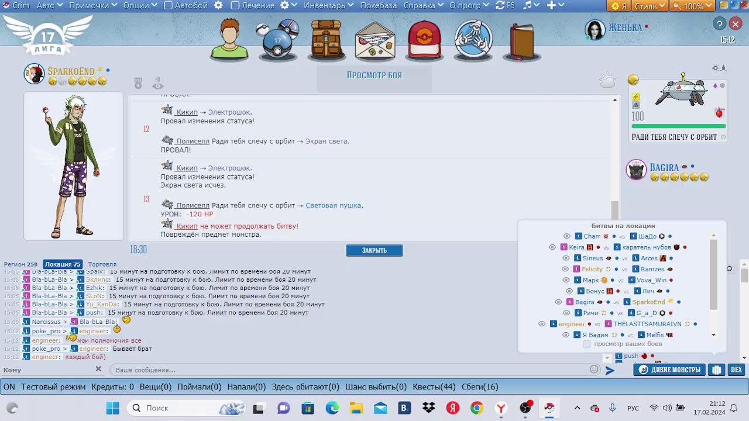
Task: Check the просмотр ваших боев box
Action: pos(587,344)
